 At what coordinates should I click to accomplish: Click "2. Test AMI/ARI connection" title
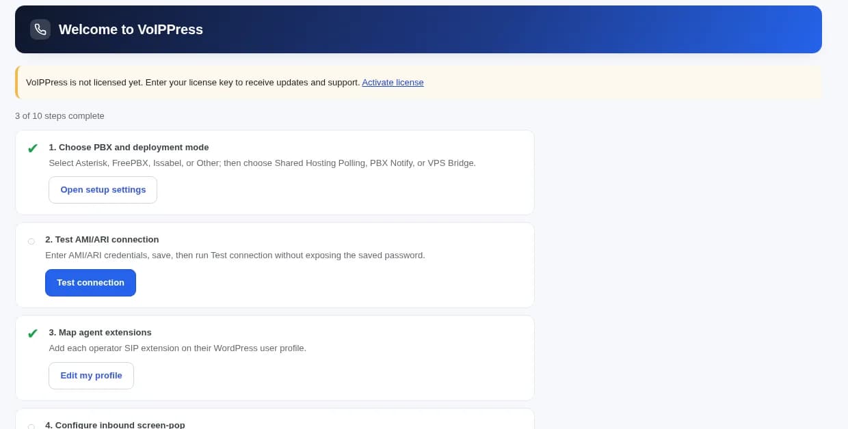point(102,240)
